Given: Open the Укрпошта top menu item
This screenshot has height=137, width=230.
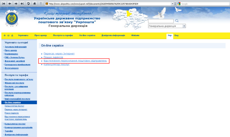Looking at the screenshot, I should coord(23,35).
